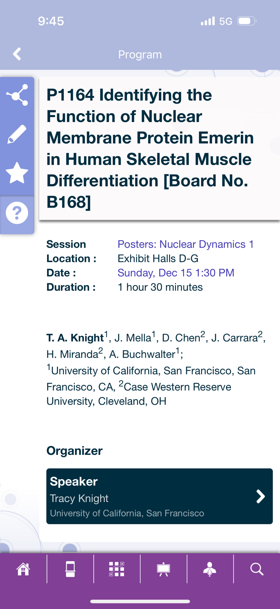The image size is (280, 609).
Task: Tap the iOS home indicator bar
Action: coord(140,601)
